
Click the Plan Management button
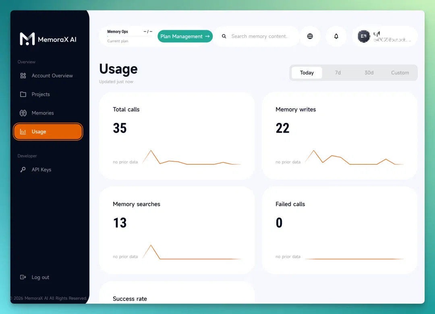pos(185,36)
